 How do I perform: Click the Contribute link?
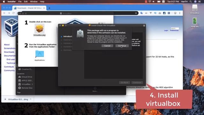9,67
